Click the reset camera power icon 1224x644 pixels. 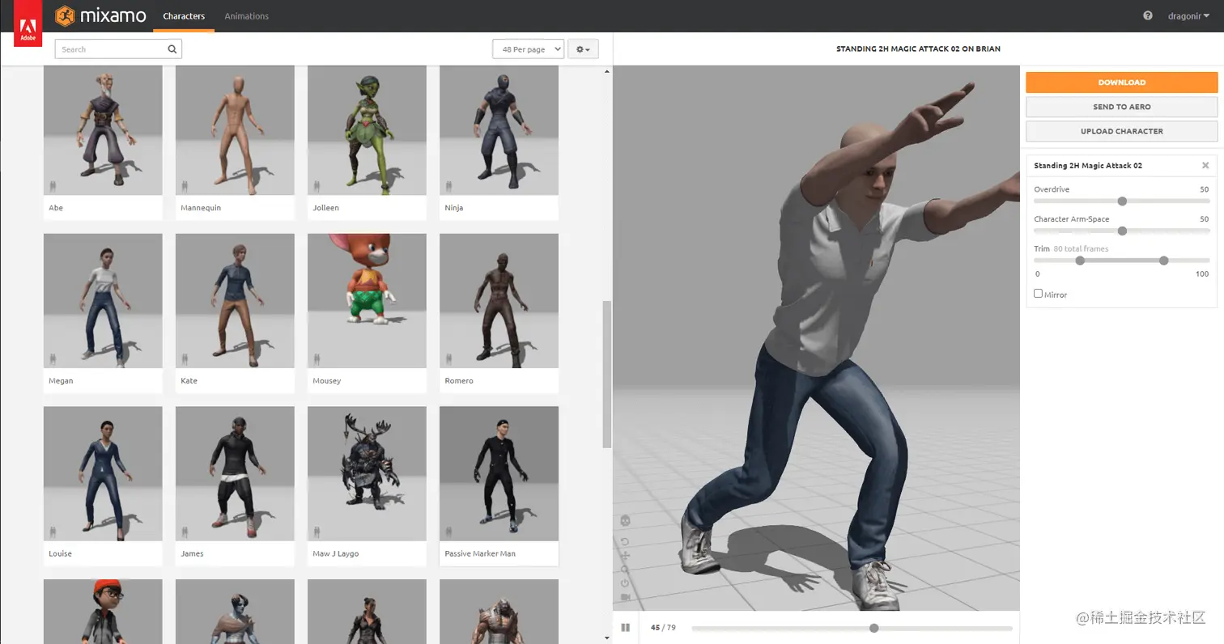(625, 583)
